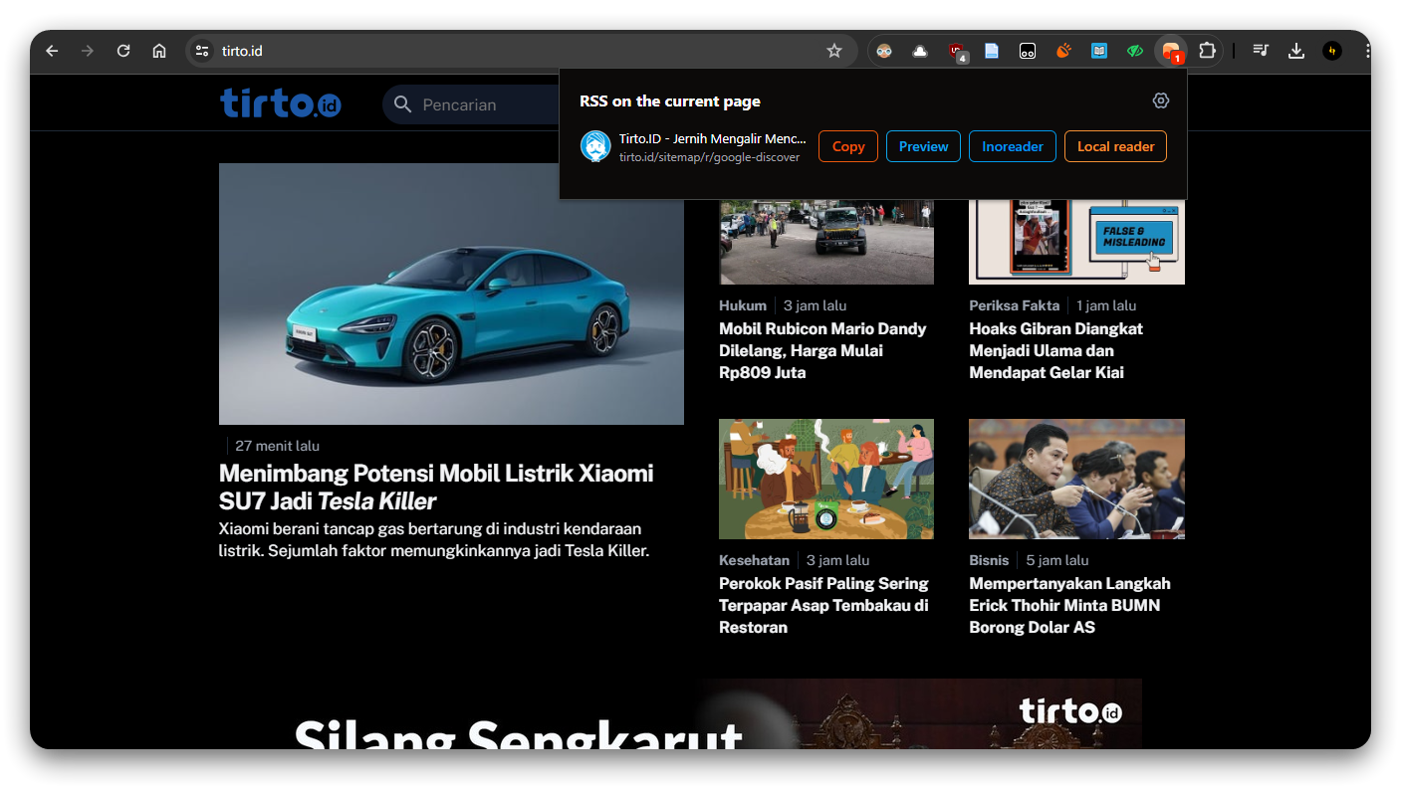Open the white cloud extension icon
This screenshot has height=789, width=1401.
[920, 51]
